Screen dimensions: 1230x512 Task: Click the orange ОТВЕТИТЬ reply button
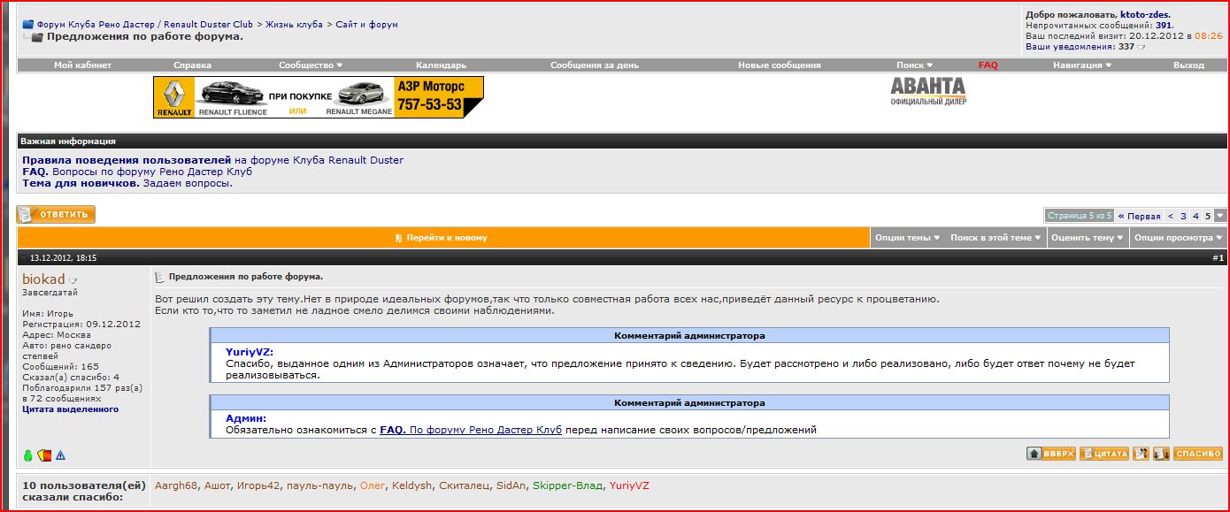(x=56, y=214)
